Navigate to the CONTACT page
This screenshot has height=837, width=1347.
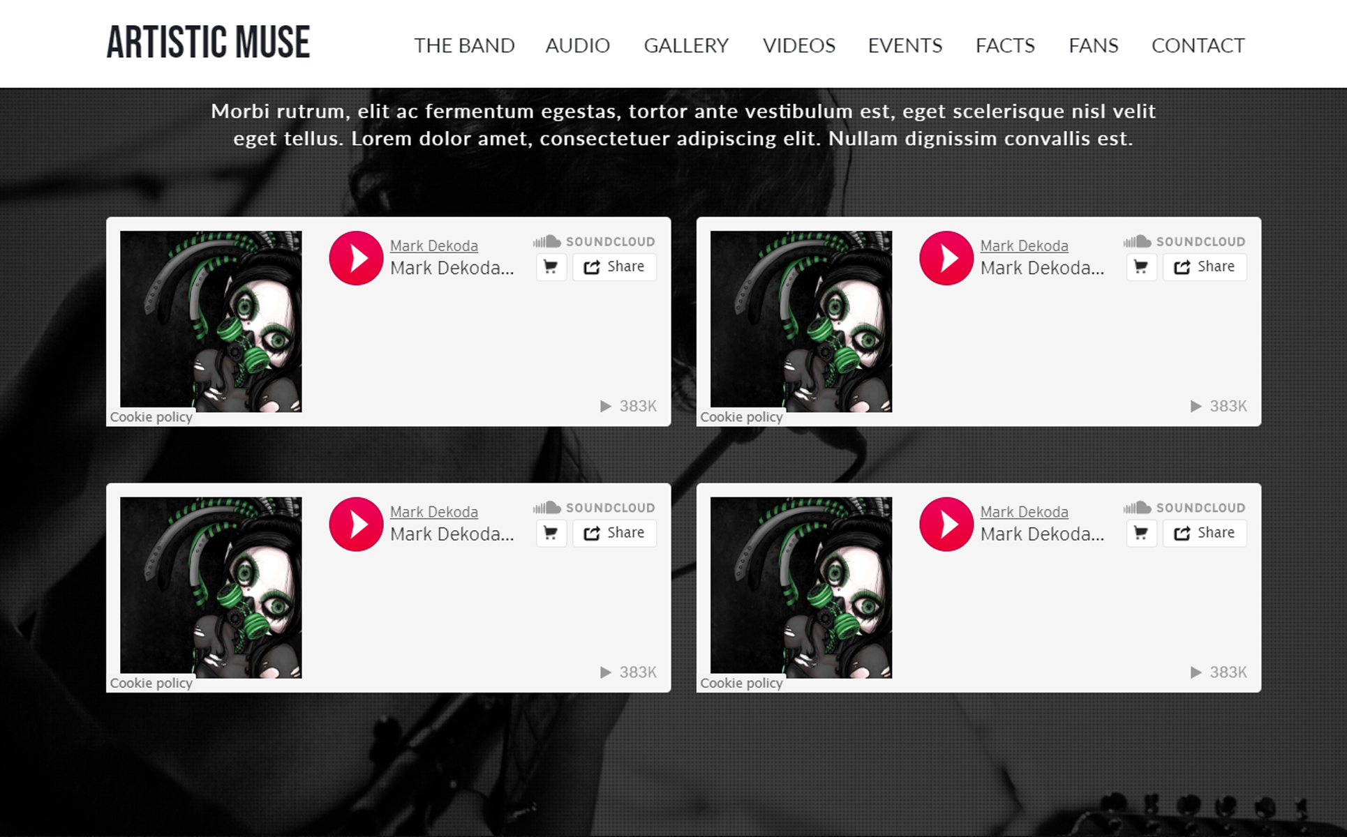(1198, 45)
